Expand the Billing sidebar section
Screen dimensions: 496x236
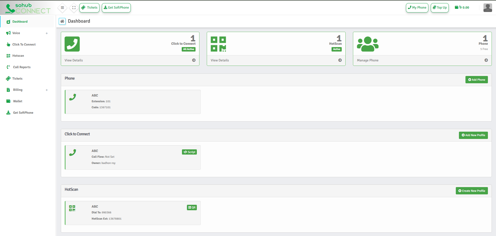coord(47,90)
